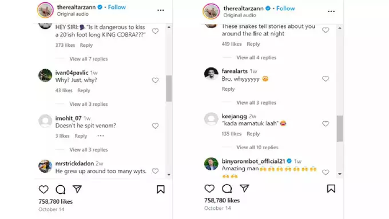Click the left comments scrollbar thumb
The height and width of the screenshot is (219, 389).
[x=169, y=88]
